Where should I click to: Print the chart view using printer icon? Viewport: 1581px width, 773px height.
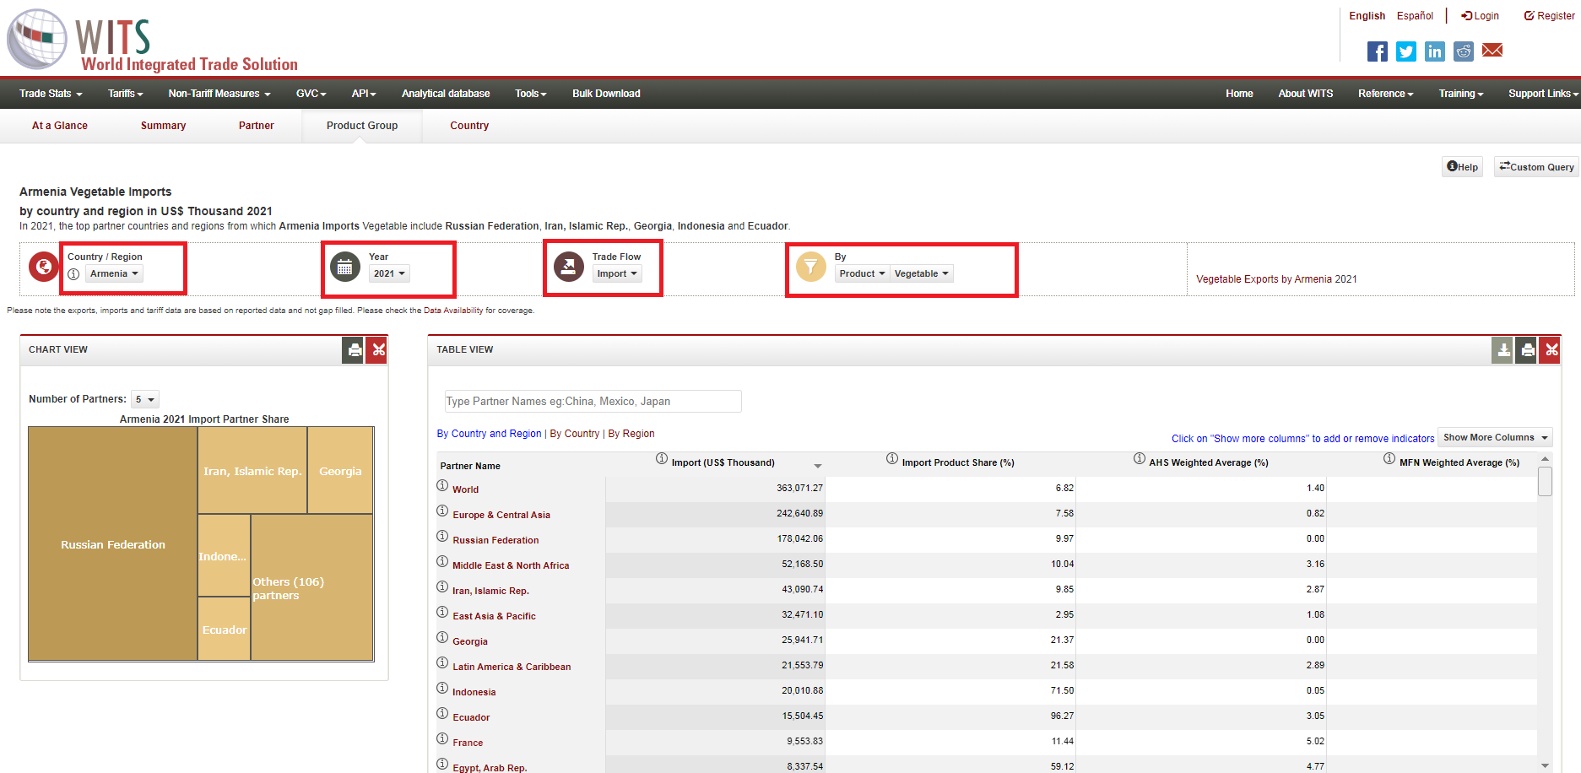point(354,350)
